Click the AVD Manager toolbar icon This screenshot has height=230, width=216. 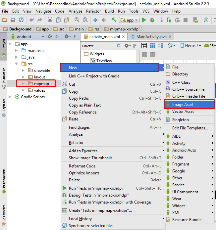coord(195,20)
